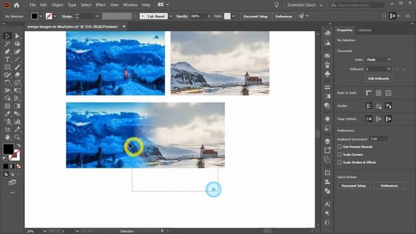
Task: Switch to the Properties tab
Action: (x=344, y=30)
